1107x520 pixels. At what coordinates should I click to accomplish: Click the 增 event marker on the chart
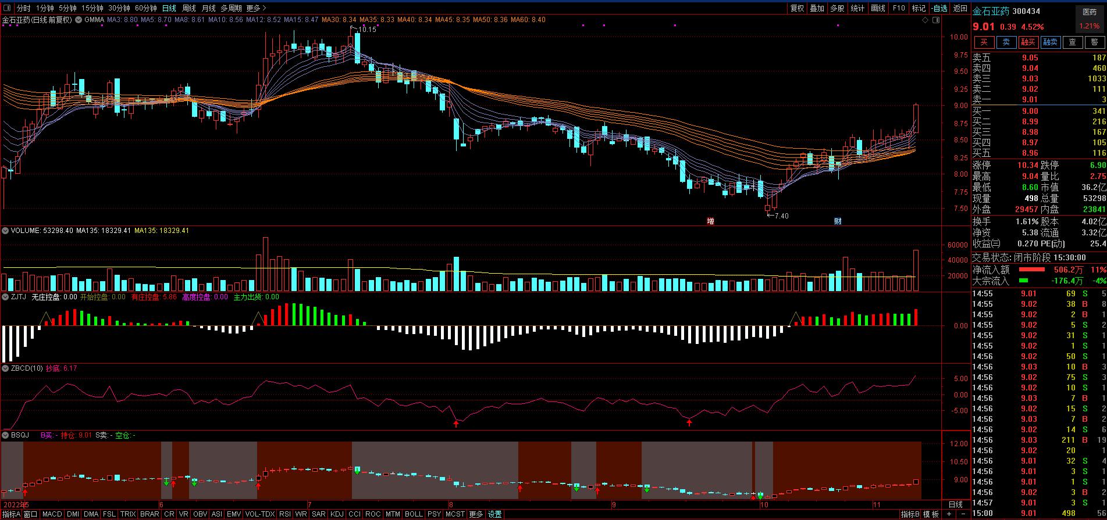(710, 221)
